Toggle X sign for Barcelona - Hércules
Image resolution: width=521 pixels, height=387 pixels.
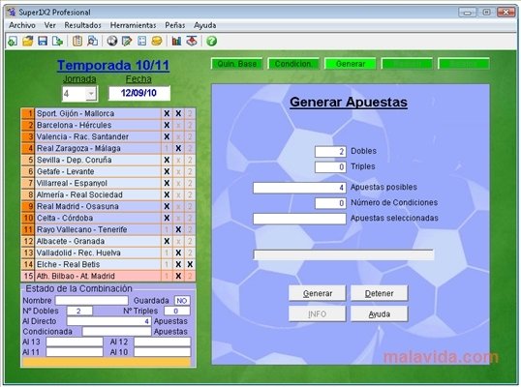(x=178, y=125)
